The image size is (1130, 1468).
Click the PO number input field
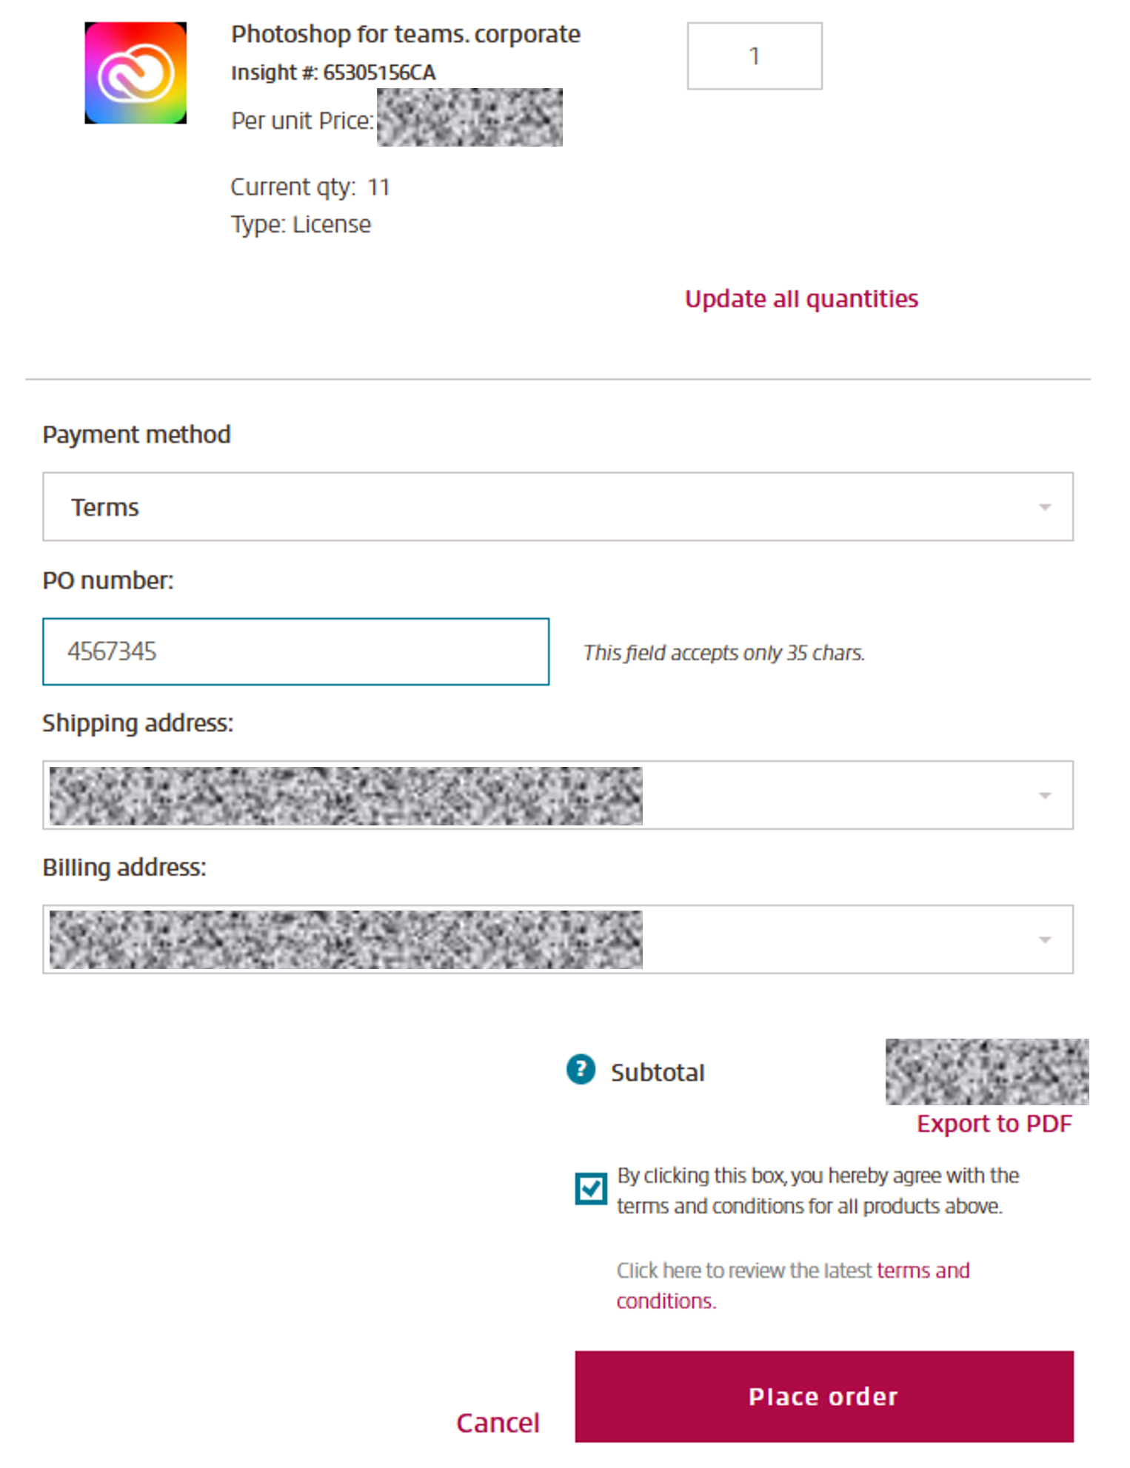point(295,651)
